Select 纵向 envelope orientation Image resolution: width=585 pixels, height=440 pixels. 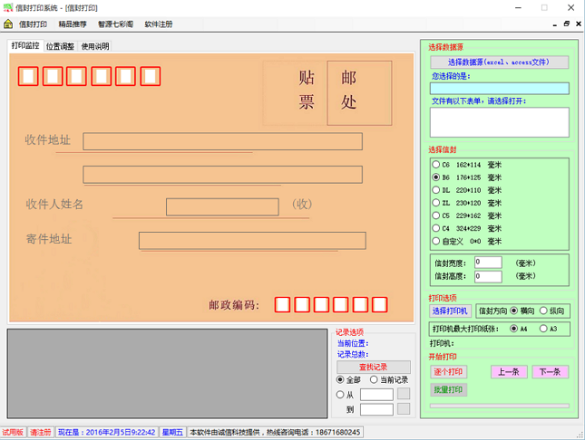click(551, 311)
